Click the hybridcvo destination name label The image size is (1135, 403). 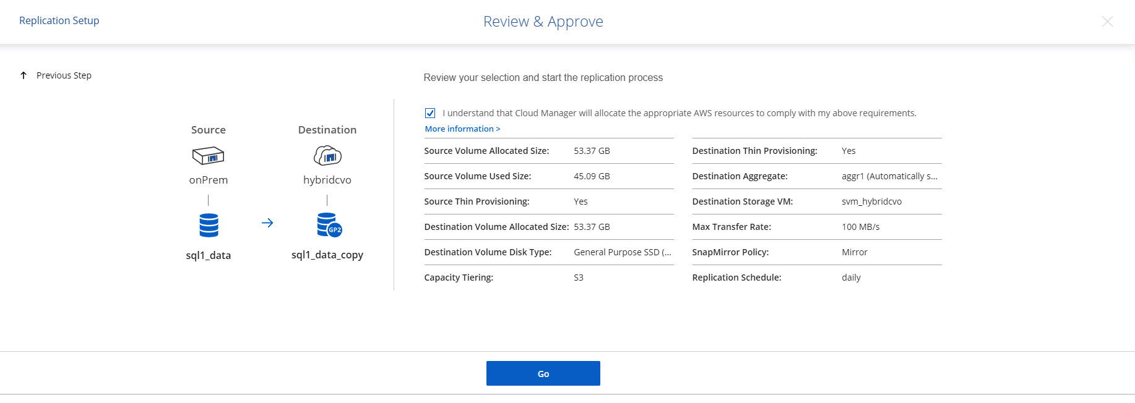[x=327, y=180]
